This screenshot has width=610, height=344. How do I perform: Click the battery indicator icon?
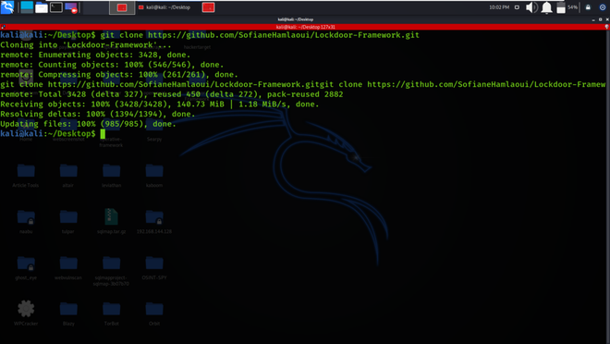coord(561,7)
